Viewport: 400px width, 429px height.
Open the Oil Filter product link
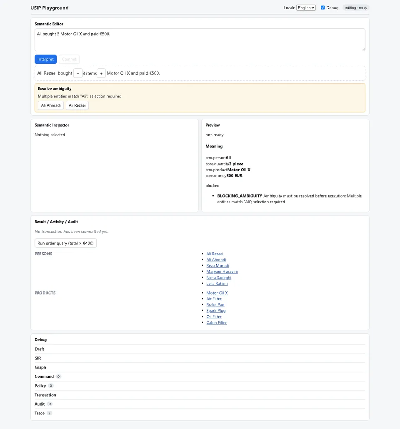pyautogui.click(x=214, y=317)
